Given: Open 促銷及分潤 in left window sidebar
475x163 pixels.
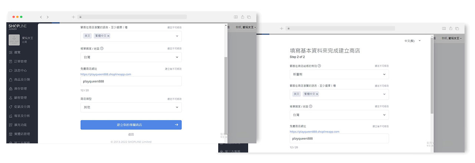Looking at the screenshot, I should point(20,107).
